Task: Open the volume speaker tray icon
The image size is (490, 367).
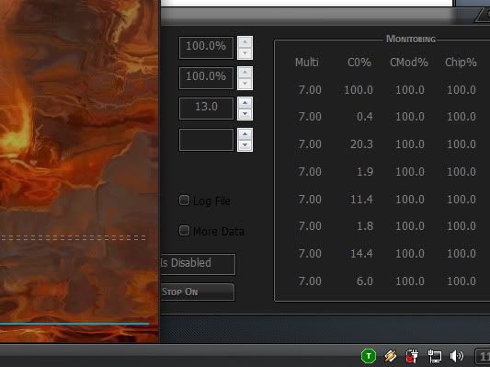Action: (x=457, y=356)
